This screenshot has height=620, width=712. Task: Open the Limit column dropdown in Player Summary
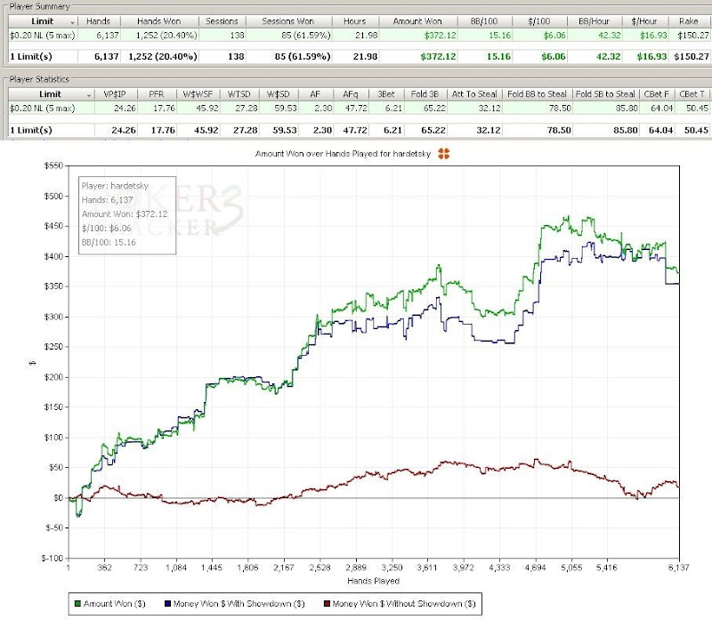[x=72, y=22]
